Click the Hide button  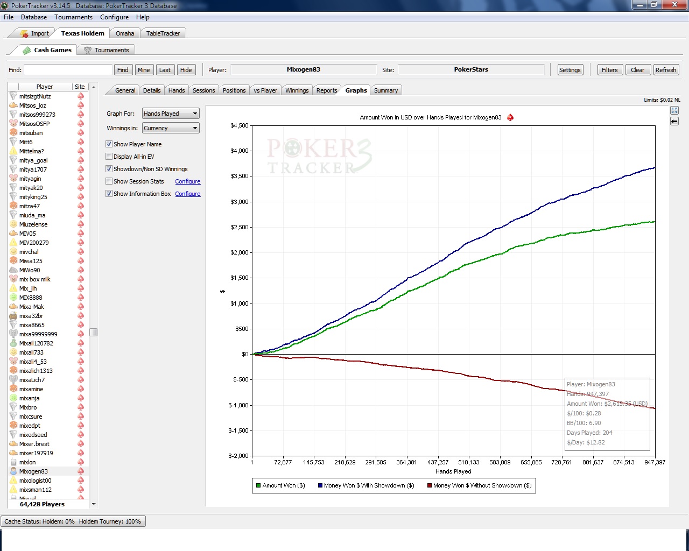click(x=186, y=70)
